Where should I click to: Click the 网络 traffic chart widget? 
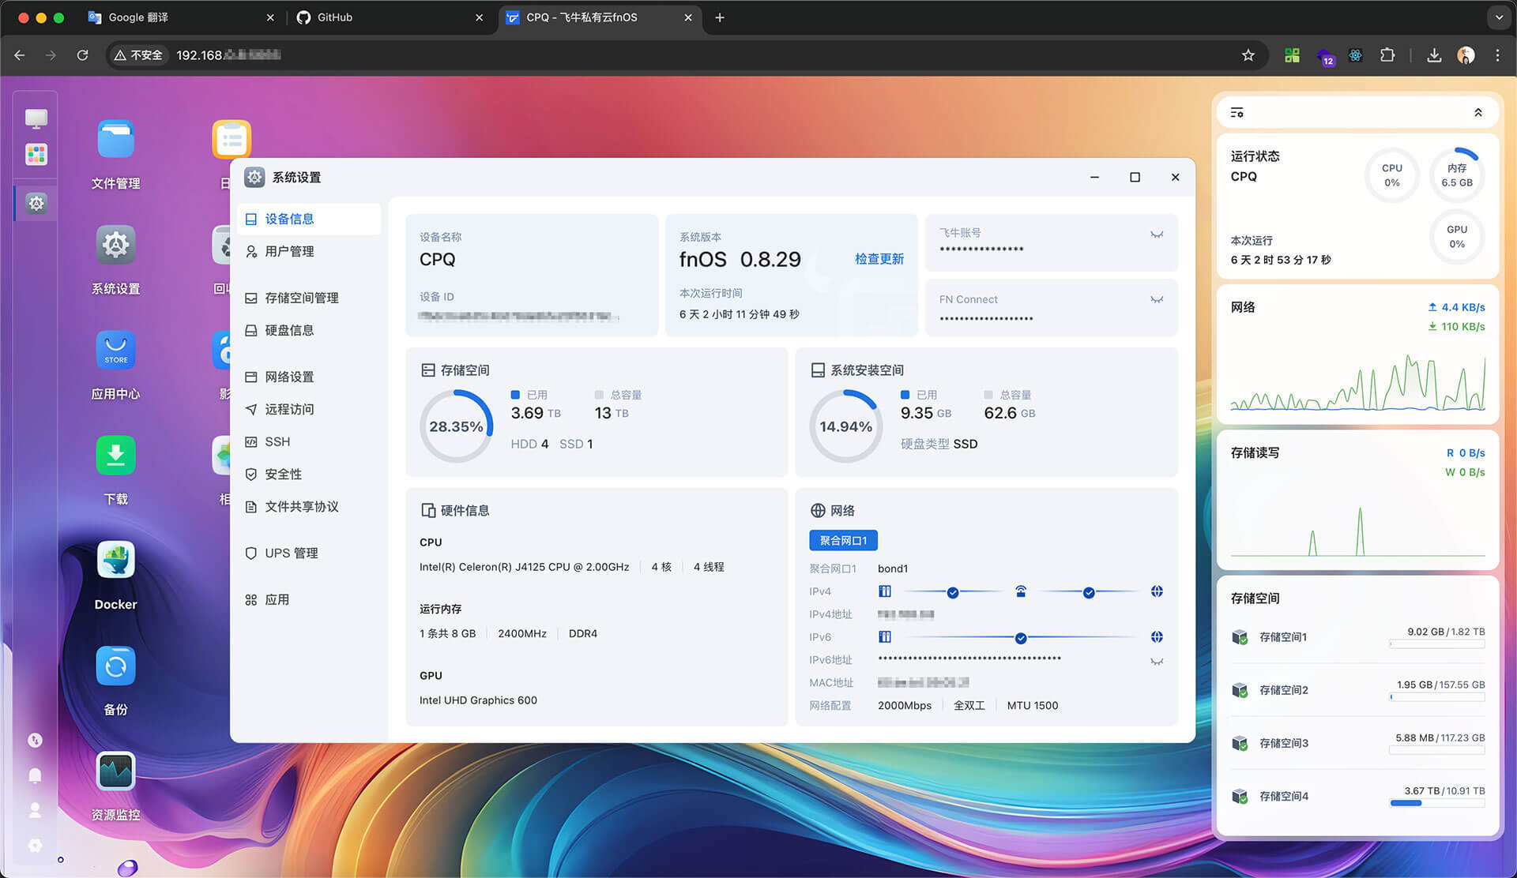1357,355
